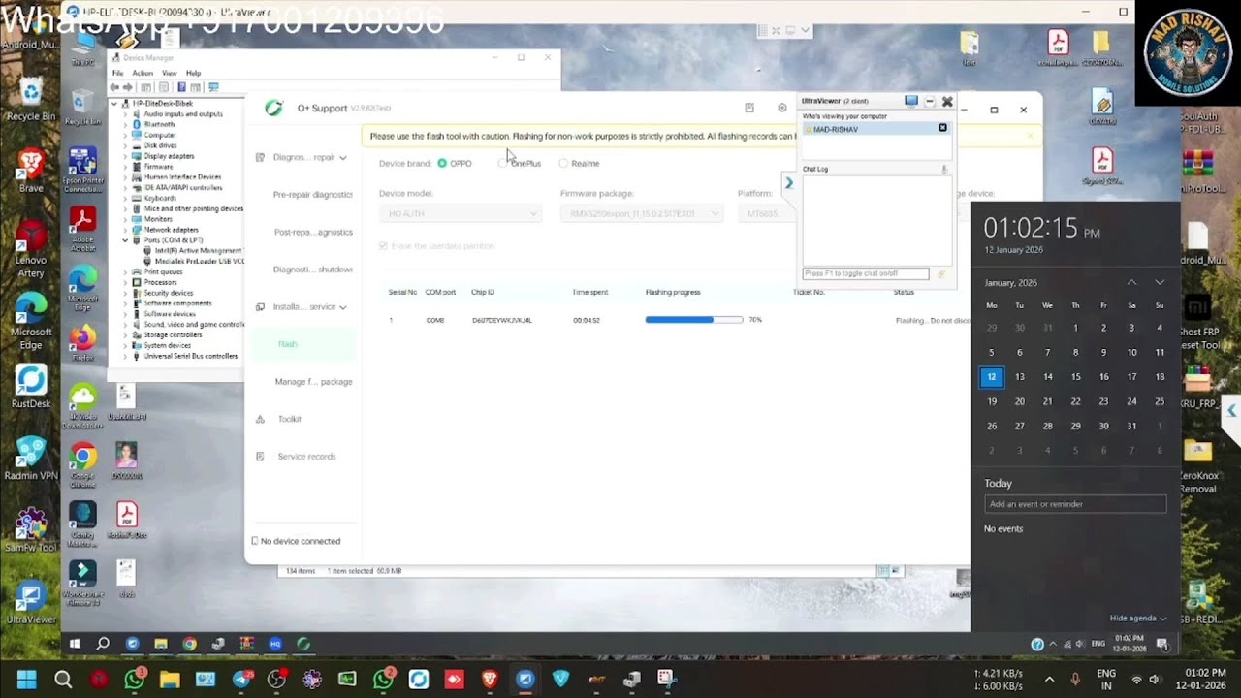The image size is (1241, 698).
Task: Click the send icon next to chat input
Action: pyautogui.click(x=940, y=274)
